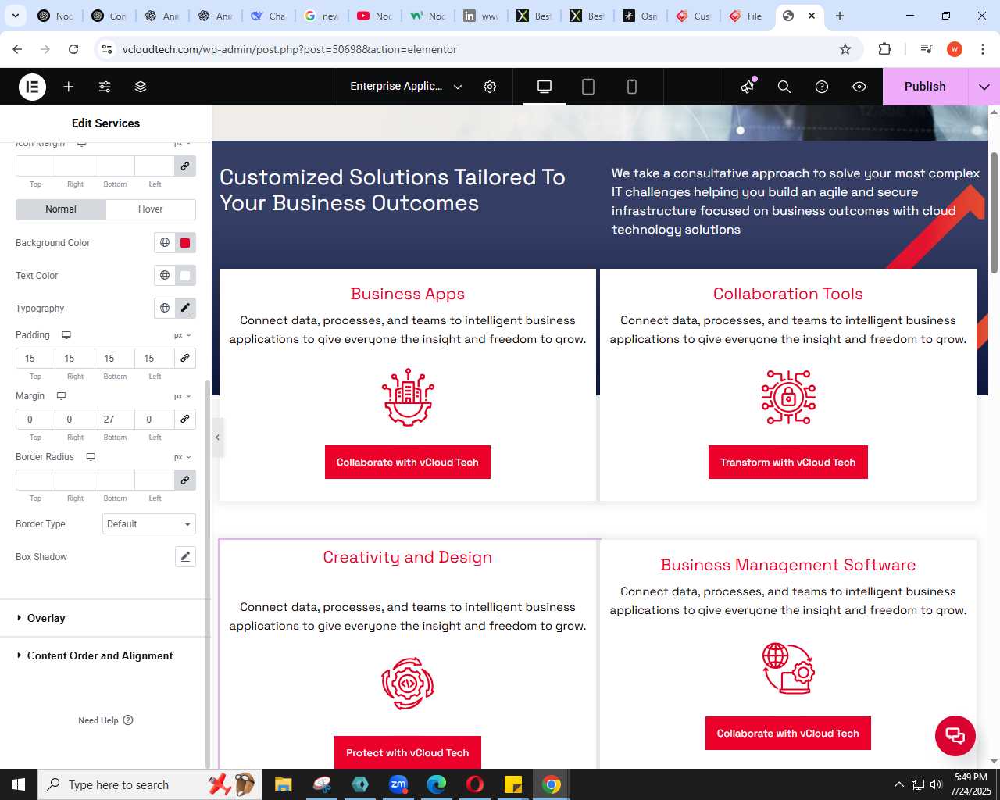Switch to desktop preview mode
This screenshot has width=1000, height=800.
pos(545,87)
